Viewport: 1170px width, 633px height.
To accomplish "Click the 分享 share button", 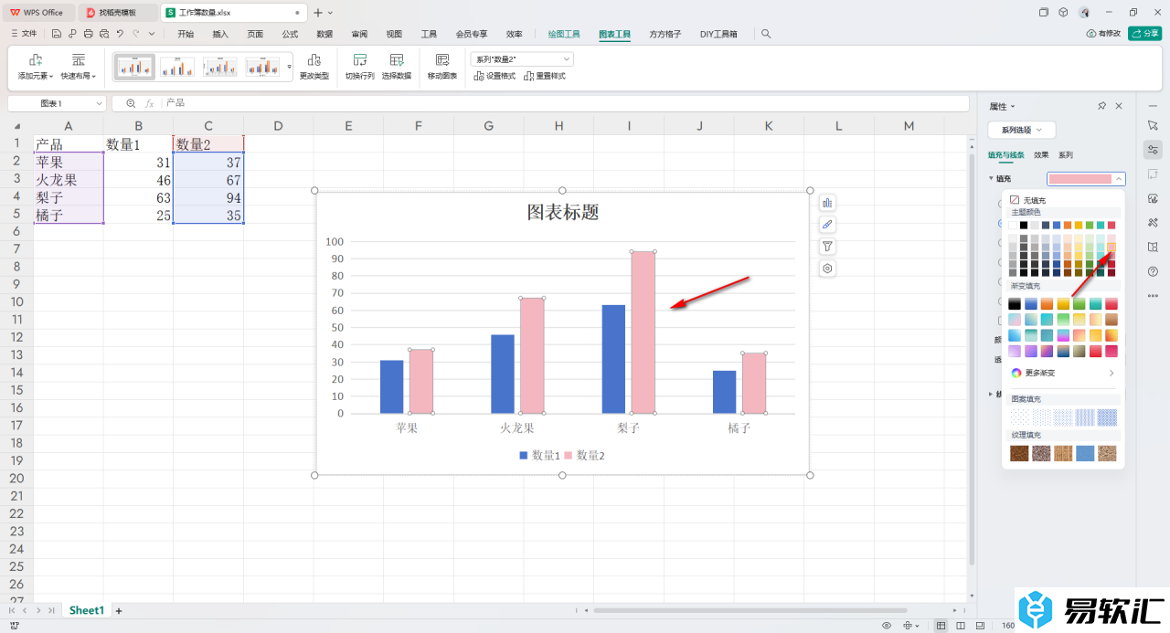I will (1144, 34).
